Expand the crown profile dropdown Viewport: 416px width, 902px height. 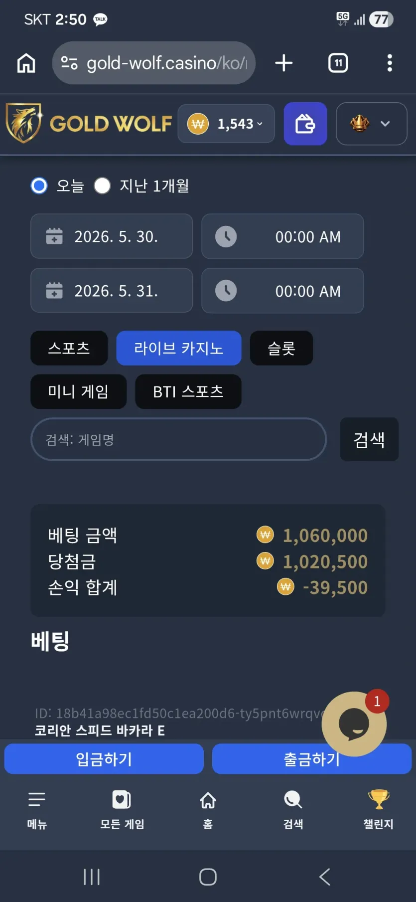[372, 124]
